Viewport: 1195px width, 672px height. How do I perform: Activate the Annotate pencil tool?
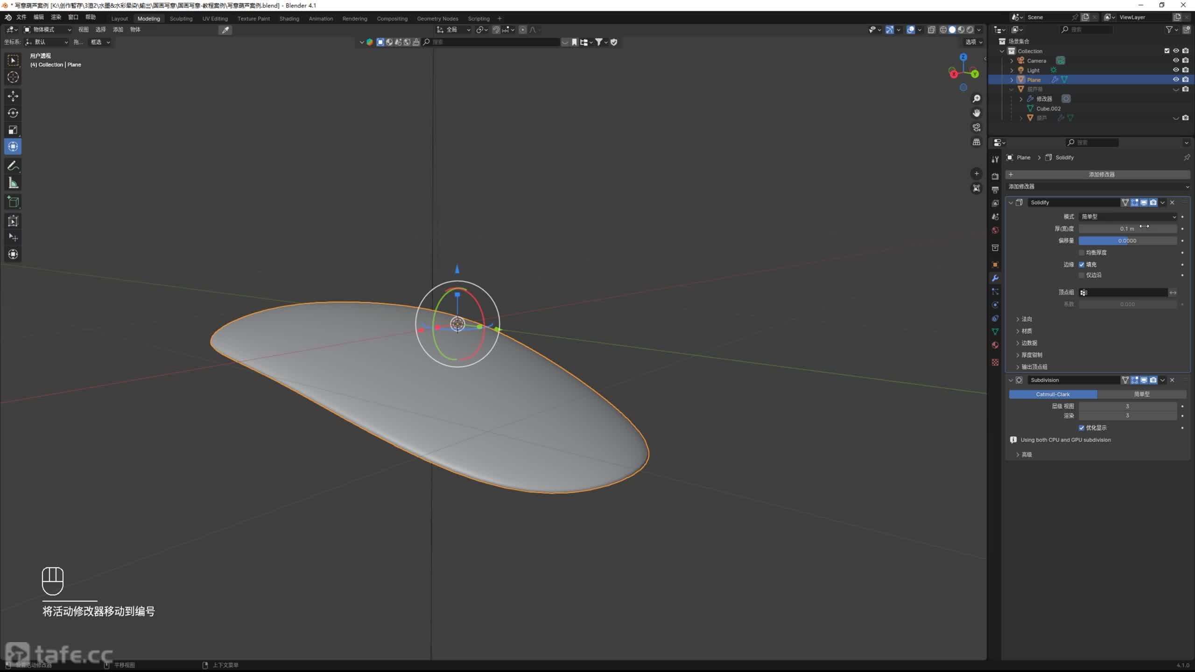coord(13,166)
